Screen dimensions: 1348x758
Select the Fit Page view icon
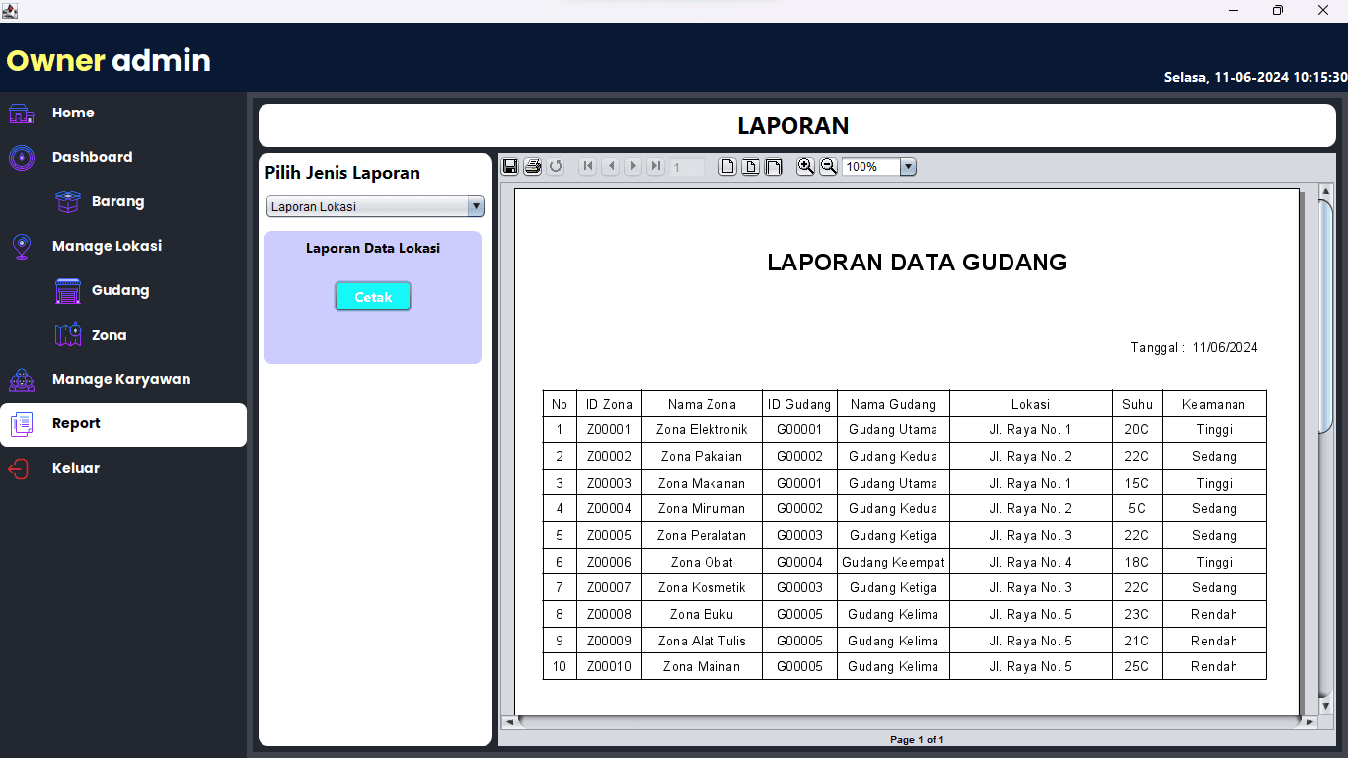click(751, 167)
